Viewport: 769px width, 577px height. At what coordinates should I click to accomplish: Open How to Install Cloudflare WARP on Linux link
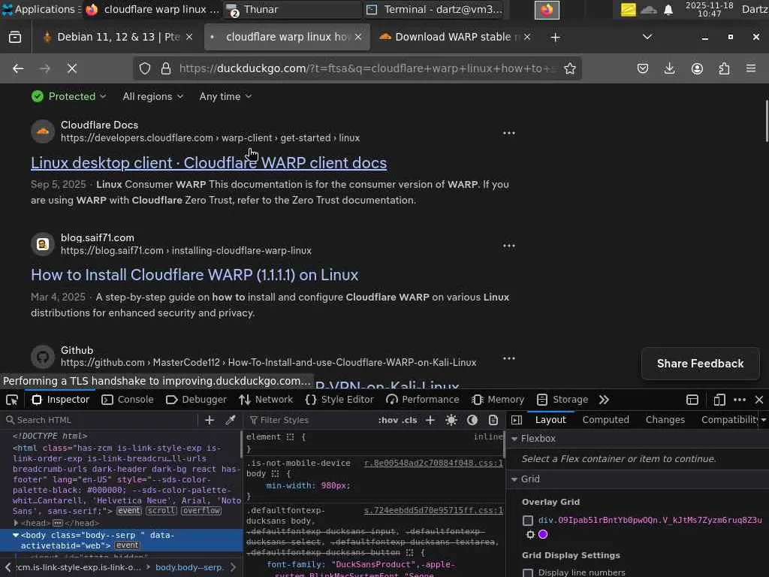195,275
